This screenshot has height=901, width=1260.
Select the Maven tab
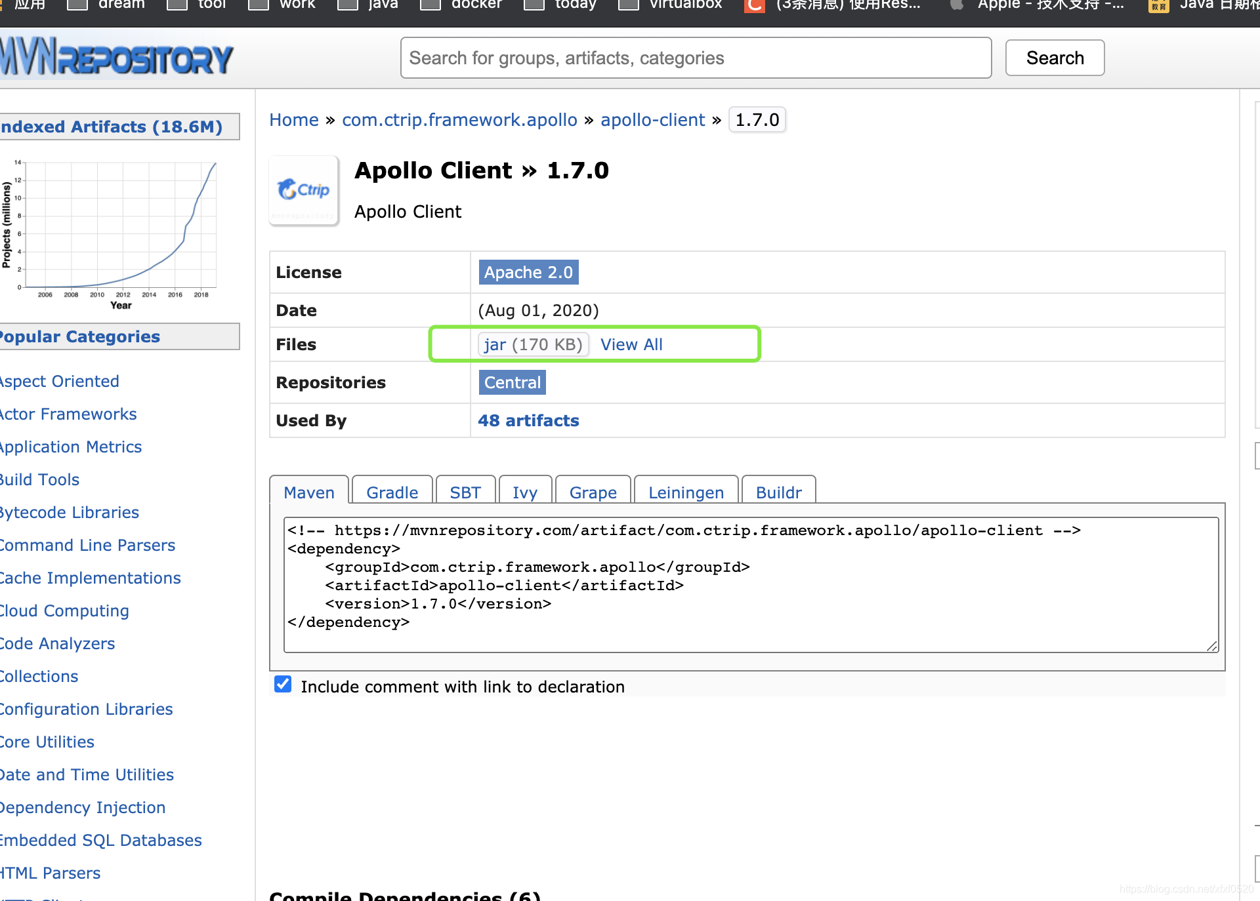pyautogui.click(x=309, y=492)
